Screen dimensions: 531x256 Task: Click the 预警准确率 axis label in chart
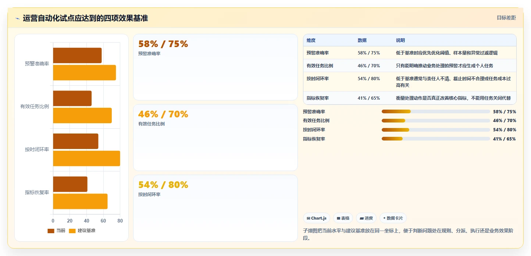37,64
